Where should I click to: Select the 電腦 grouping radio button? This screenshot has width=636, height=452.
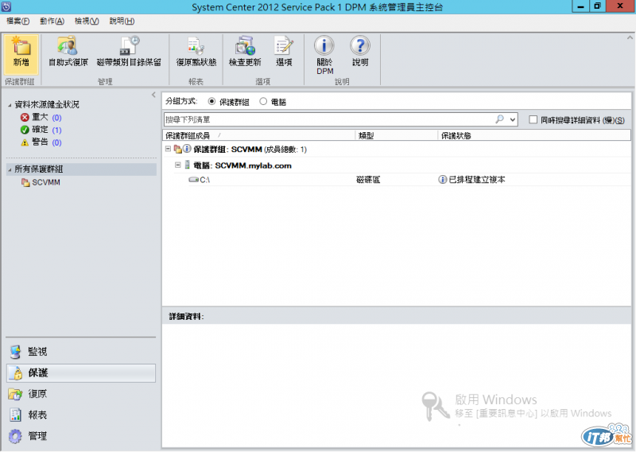point(263,102)
